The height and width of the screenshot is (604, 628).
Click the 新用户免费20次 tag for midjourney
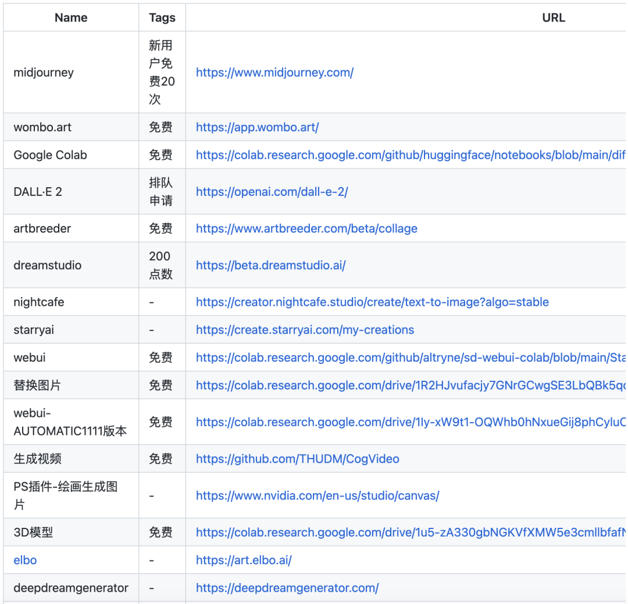162,73
